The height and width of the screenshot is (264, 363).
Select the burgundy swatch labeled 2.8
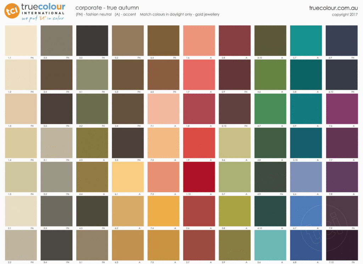234,40
